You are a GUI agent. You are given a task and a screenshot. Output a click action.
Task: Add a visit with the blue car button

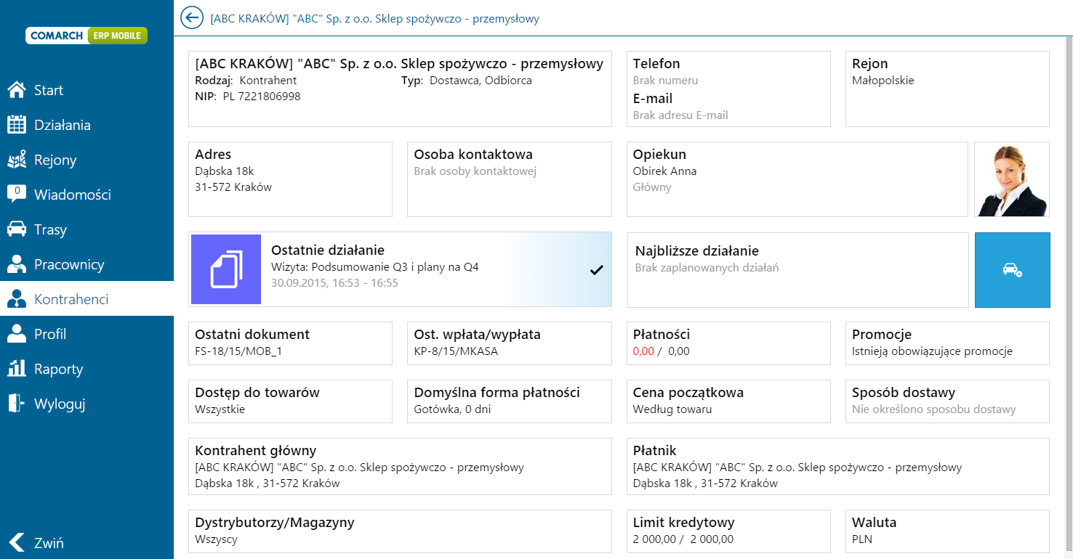tap(1012, 270)
